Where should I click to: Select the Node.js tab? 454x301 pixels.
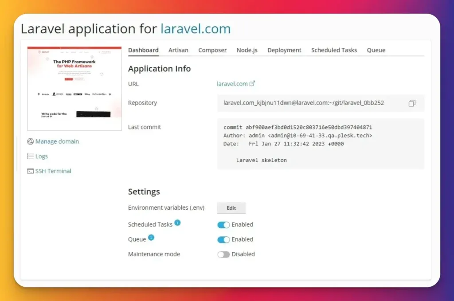247,50
